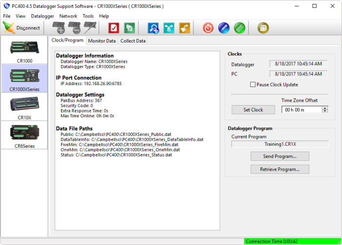Viewport: 342px width, 245px height.
Task: Click the Send Program button
Action: click(279, 156)
